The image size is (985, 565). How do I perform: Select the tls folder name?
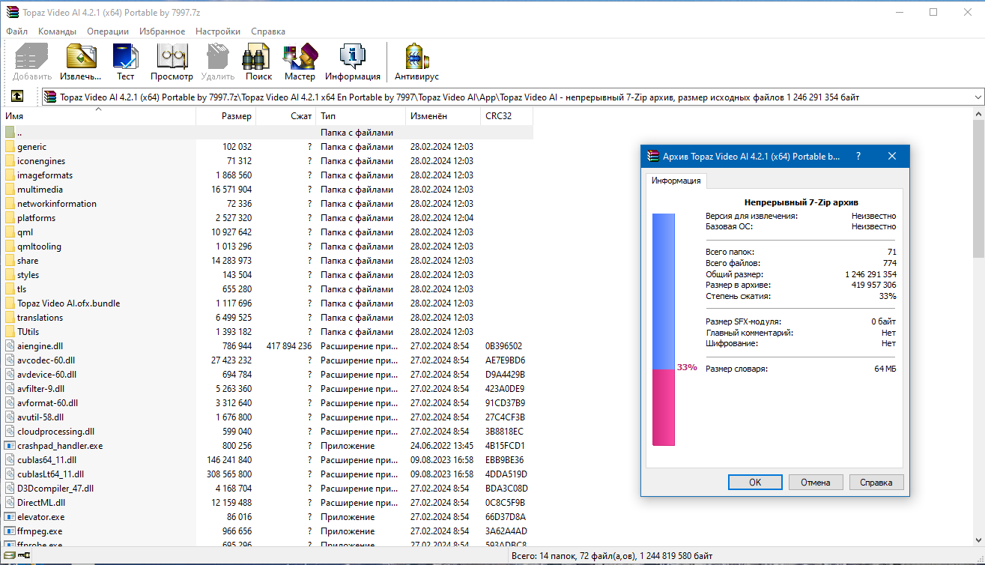click(x=22, y=289)
